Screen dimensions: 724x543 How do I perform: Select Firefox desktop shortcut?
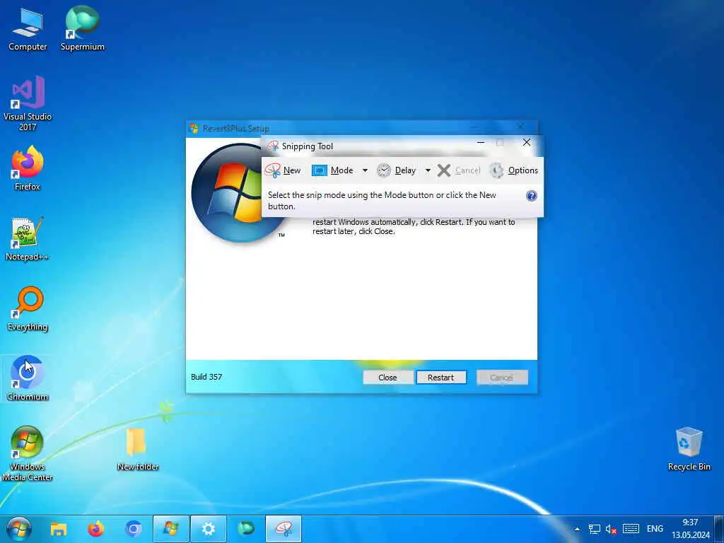tap(28, 168)
